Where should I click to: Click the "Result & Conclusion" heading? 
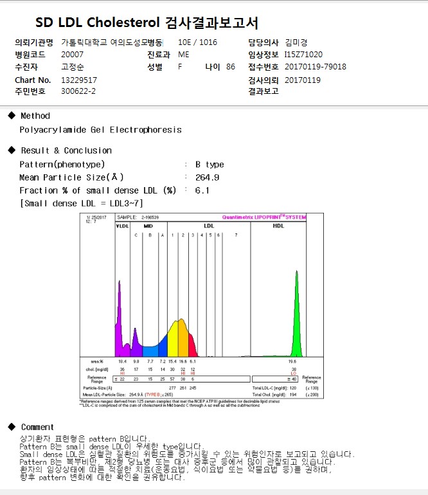(66, 150)
